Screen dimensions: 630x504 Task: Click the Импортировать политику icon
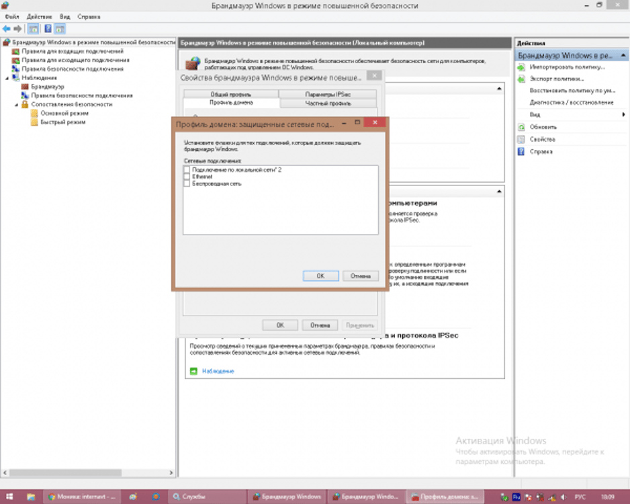521,67
